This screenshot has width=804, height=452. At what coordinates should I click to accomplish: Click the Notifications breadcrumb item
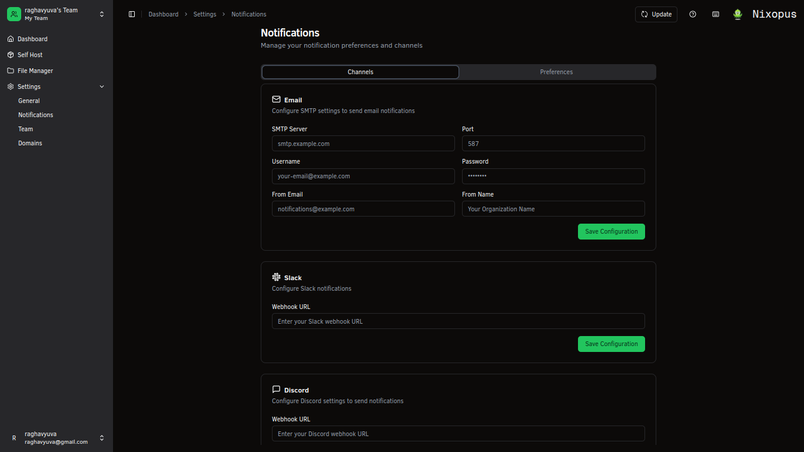pos(249,14)
